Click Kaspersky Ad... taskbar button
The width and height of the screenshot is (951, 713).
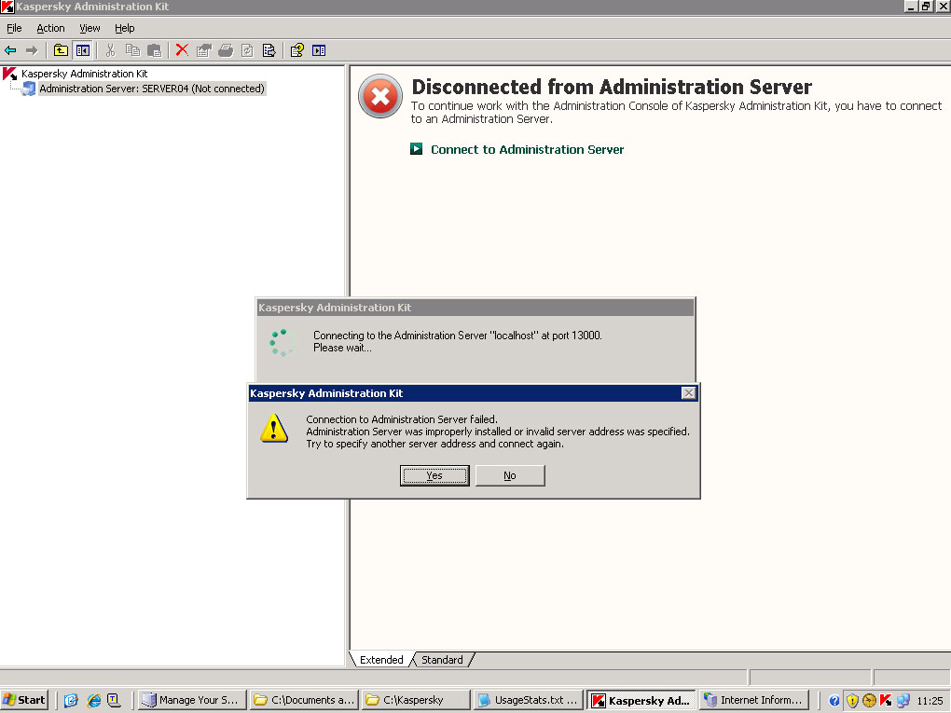641,700
